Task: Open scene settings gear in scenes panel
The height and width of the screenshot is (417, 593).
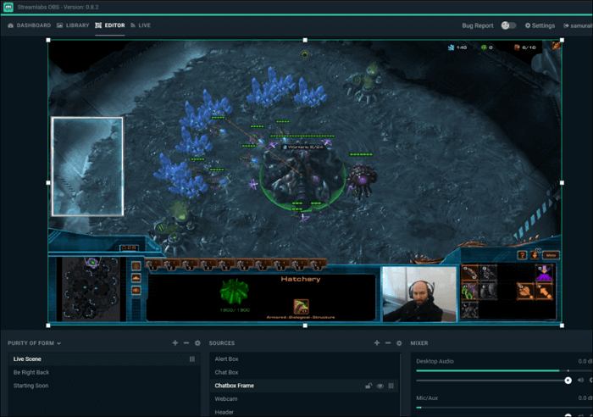Action: click(x=197, y=342)
